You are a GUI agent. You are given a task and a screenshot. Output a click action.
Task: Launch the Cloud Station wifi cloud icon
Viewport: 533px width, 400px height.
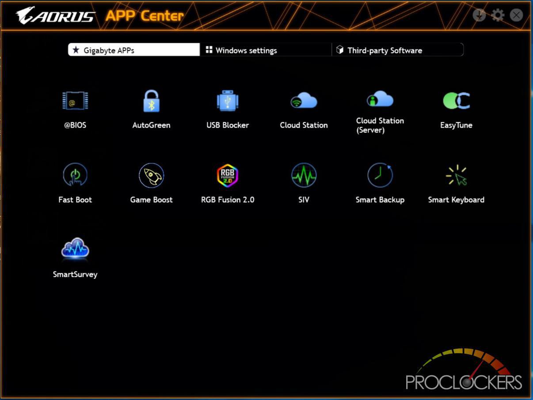click(x=304, y=101)
